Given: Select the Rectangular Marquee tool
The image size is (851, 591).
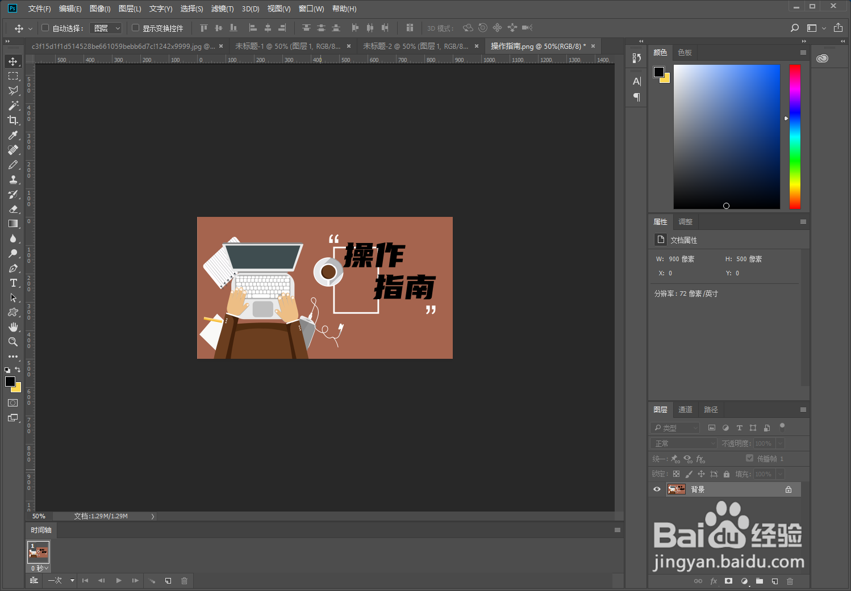Looking at the screenshot, I should pos(13,76).
